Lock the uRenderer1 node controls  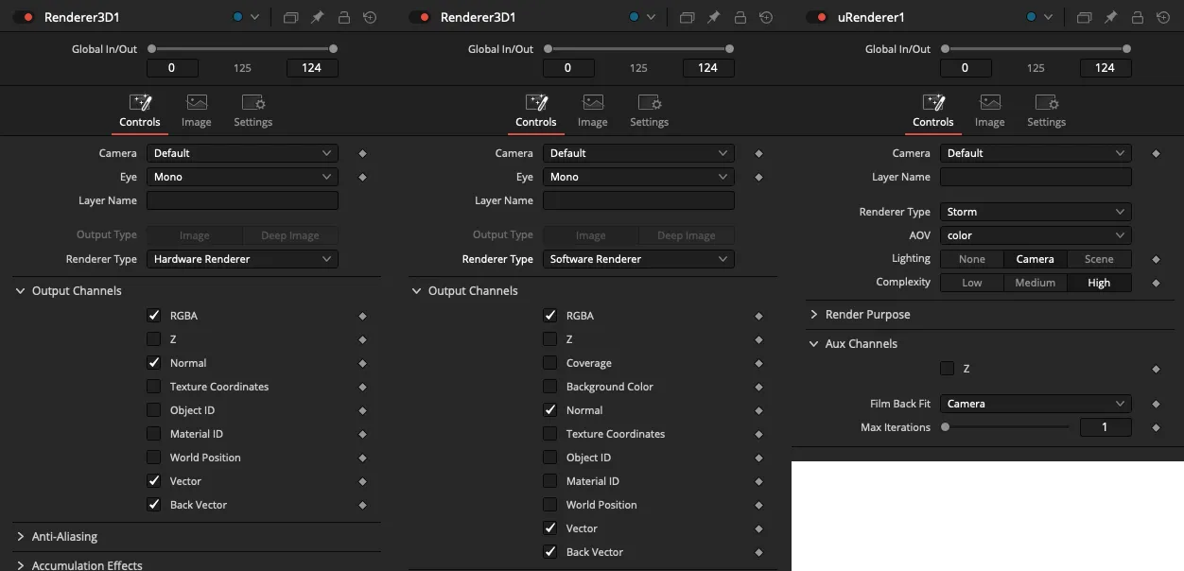point(1137,17)
